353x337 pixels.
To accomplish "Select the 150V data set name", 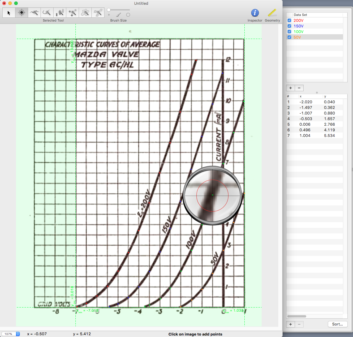I will (x=298, y=26).
